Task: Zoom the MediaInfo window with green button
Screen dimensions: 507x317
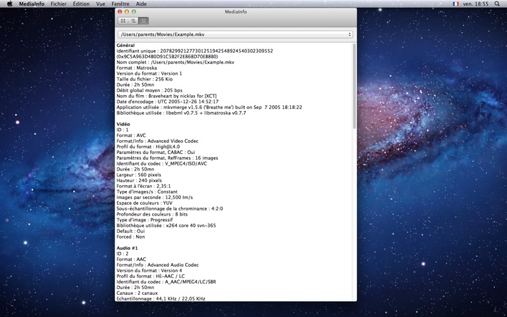Action: pyautogui.click(x=134, y=11)
